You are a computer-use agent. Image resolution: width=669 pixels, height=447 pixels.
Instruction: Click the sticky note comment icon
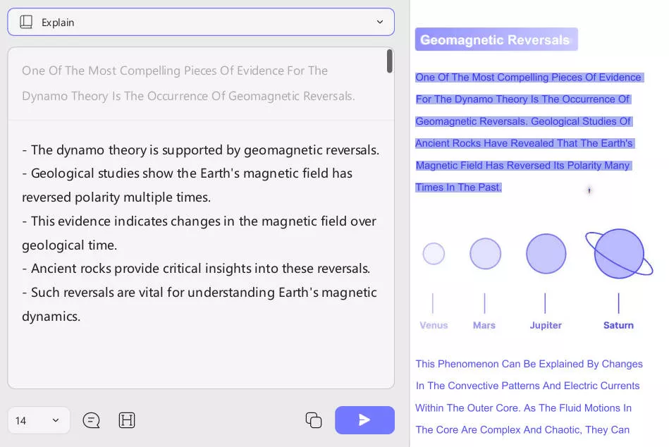point(91,420)
